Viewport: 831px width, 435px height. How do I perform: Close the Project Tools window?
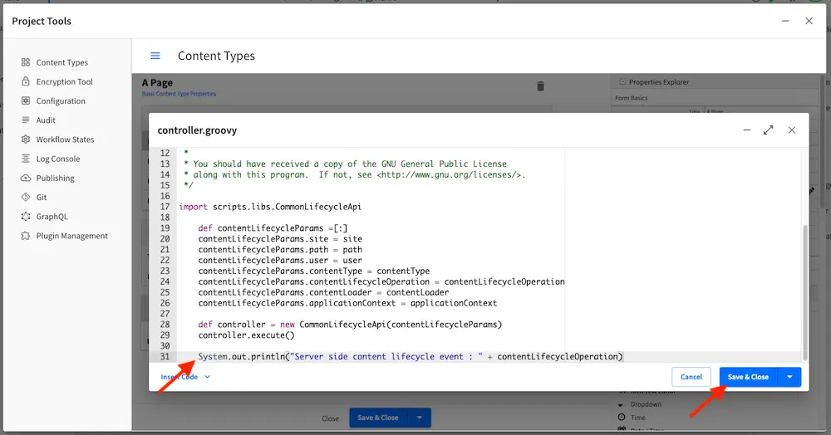[x=809, y=21]
